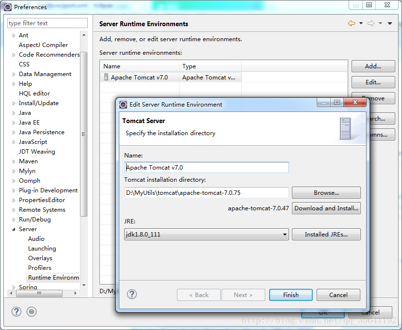Click the Add... button in Preferences
This screenshot has height=330, width=402.
pyautogui.click(x=373, y=66)
